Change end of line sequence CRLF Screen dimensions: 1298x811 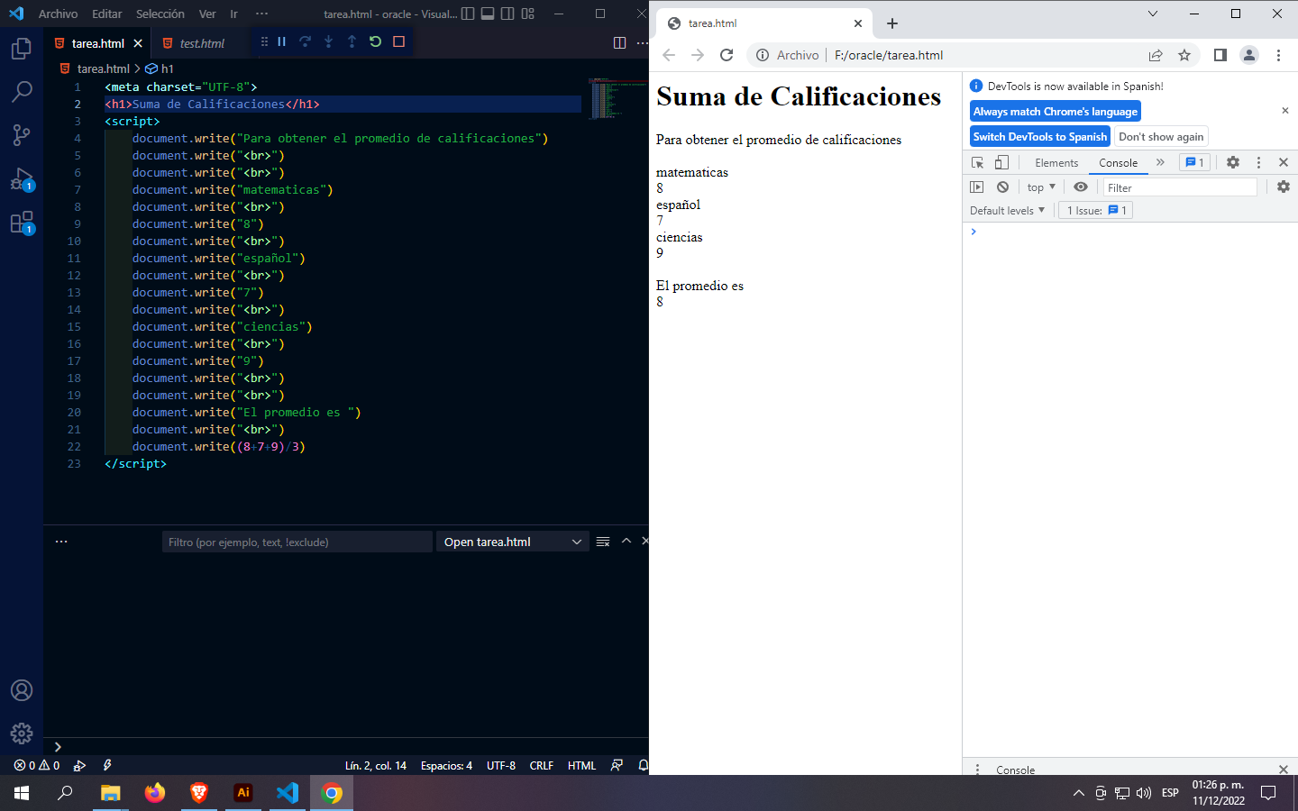click(x=542, y=765)
